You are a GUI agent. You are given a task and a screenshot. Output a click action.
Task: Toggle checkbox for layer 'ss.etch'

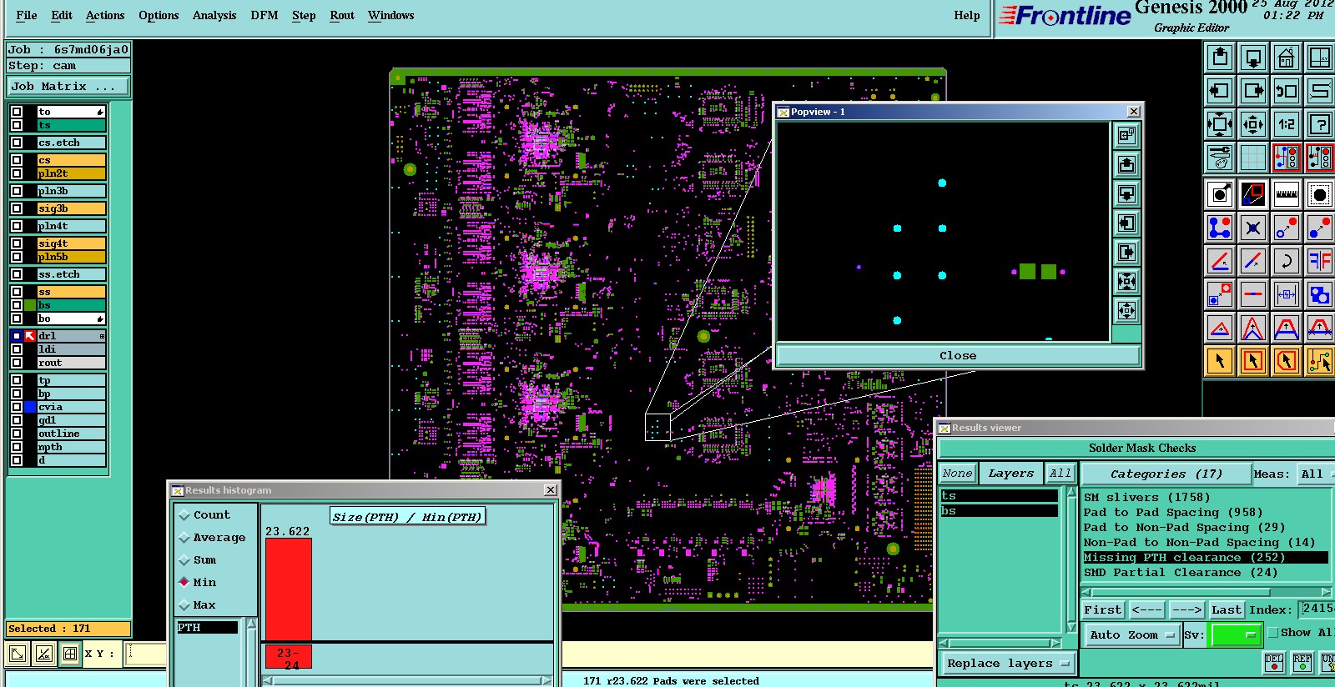click(17, 274)
